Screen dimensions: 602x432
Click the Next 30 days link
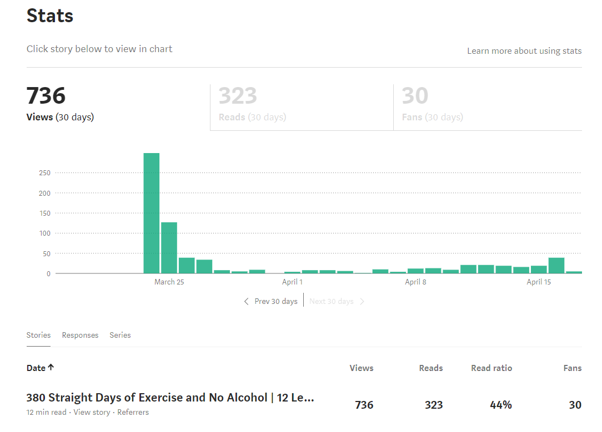331,302
